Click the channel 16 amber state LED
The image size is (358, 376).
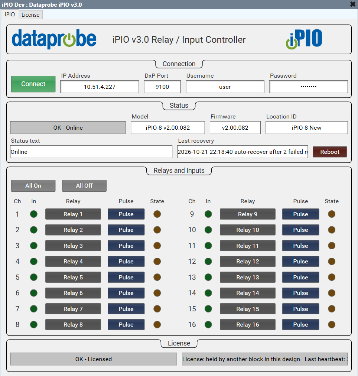point(332,324)
